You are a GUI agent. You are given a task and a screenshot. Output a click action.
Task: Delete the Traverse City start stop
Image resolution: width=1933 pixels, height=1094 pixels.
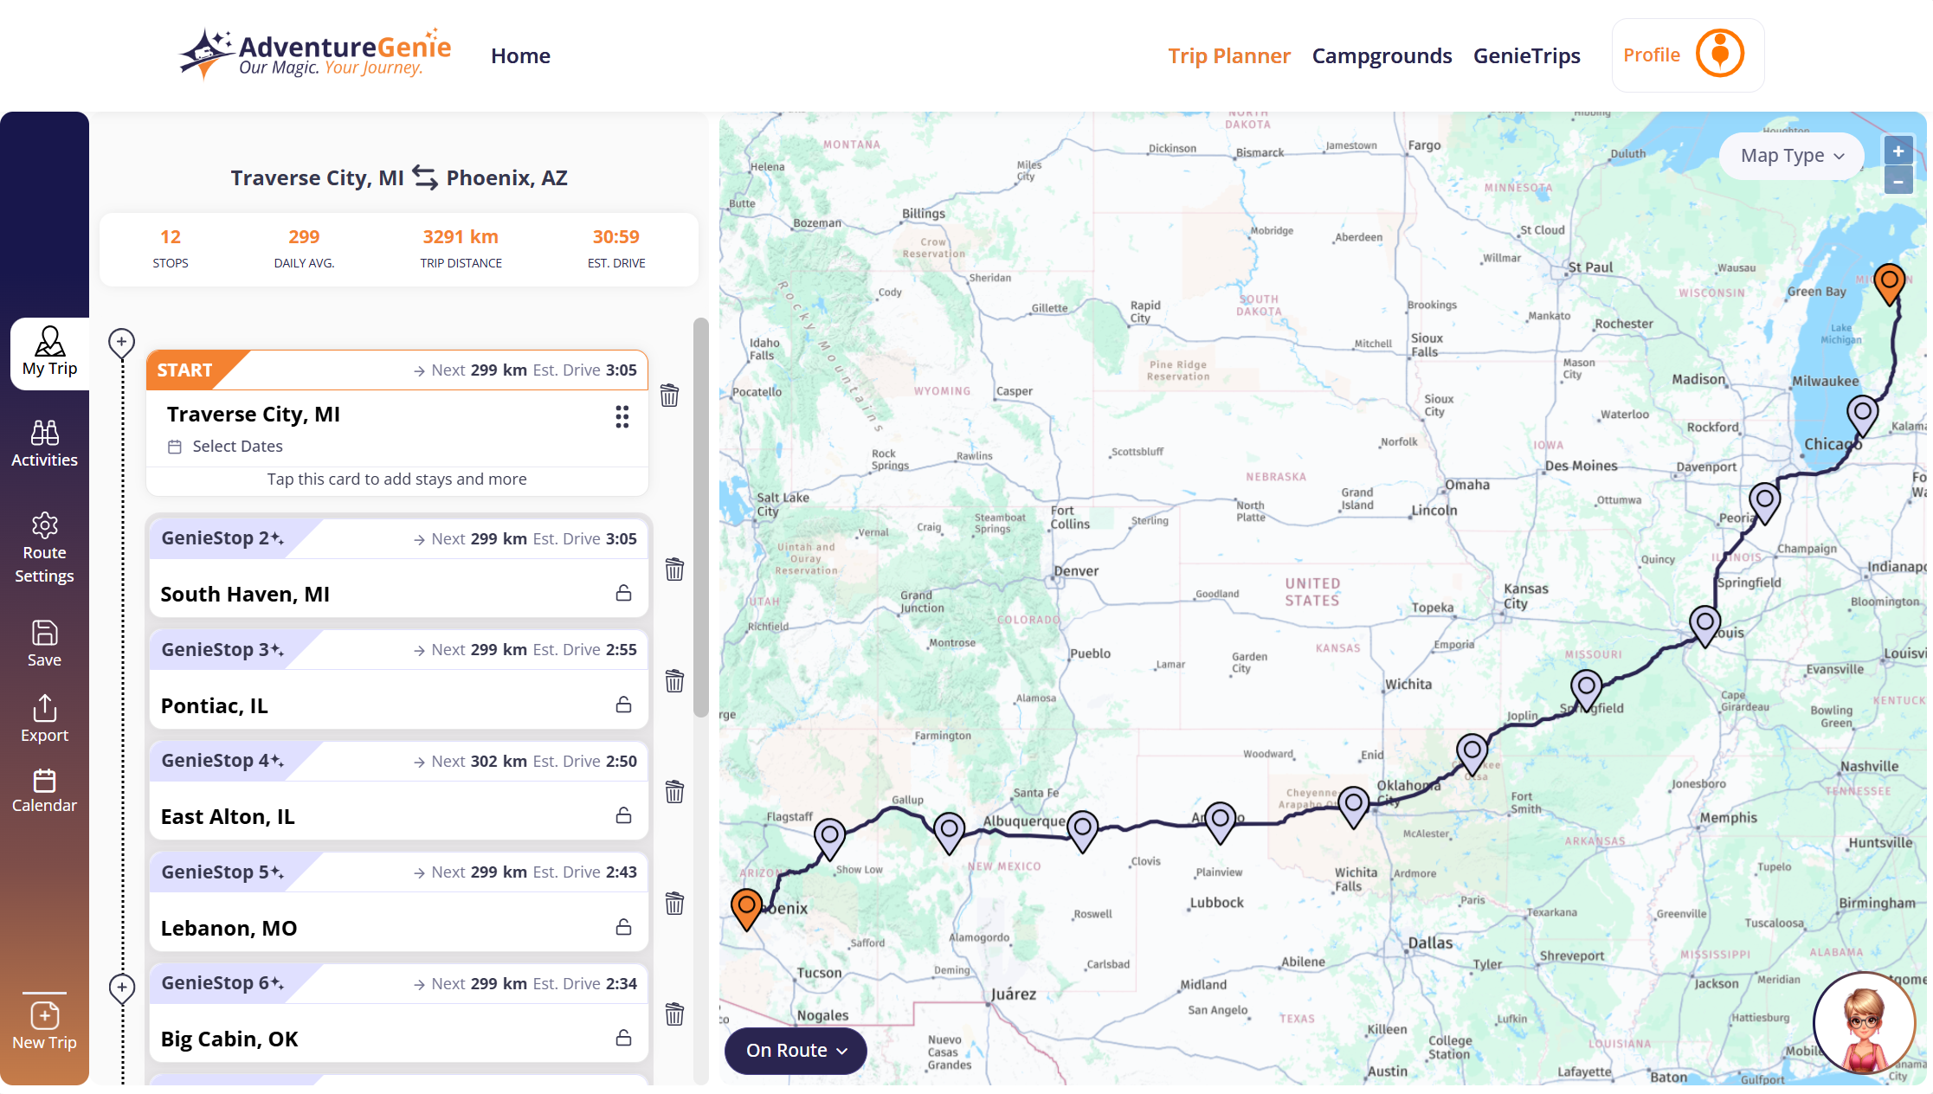coord(669,396)
